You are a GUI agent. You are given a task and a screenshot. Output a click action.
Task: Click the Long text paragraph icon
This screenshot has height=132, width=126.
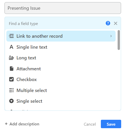(11, 58)
